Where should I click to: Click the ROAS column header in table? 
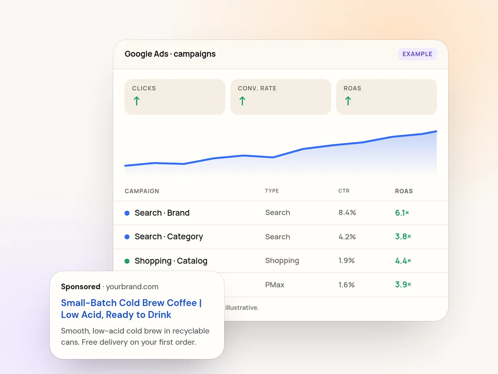tap(404, 191)
